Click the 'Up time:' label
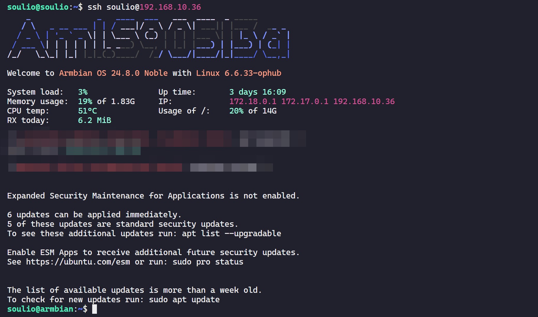538x317 pixels. pyautogui.click(x=177, y=92)
